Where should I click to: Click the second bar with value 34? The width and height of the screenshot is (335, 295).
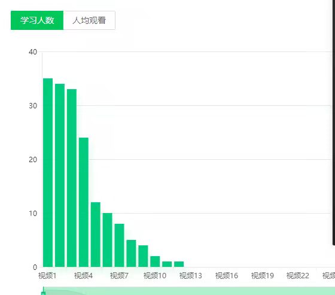pos(60,175)
